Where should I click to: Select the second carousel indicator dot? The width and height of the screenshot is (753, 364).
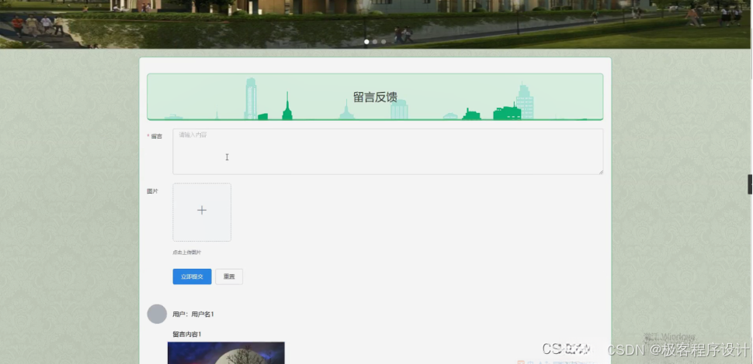click(375, 42)
